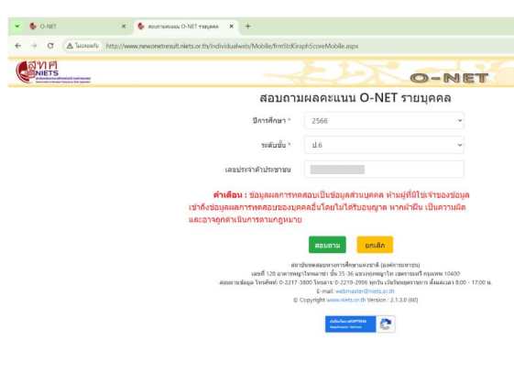The image size is (514, 374).
Task: Click the browser back arrow
Action: click(18, 46)
